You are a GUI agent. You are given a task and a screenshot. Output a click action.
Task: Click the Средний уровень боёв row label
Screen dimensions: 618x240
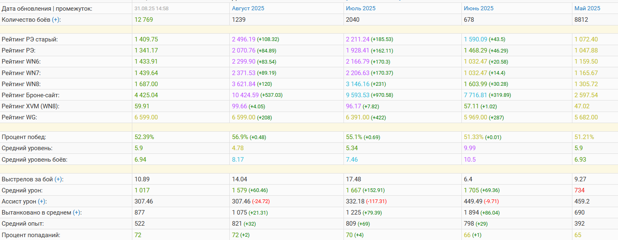(35, 159)
